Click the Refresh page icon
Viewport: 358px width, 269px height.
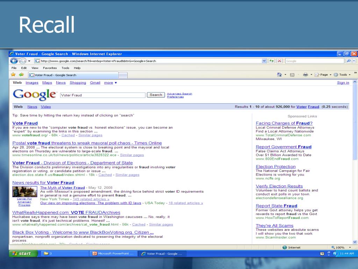click(271, 61)
